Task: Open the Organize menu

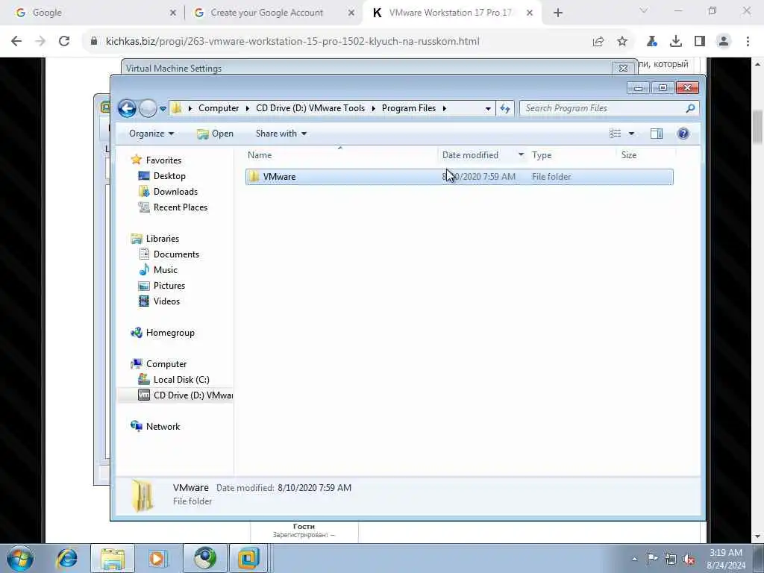Action: point(151,134)
